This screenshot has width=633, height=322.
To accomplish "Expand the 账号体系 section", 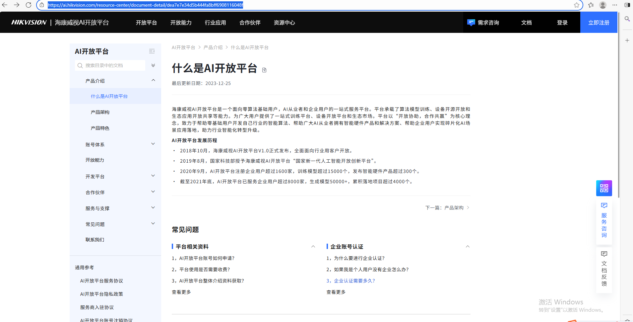I will pos(153,144).
